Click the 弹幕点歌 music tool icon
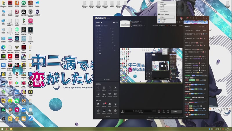Viewport: 232px width, 131px height. click(115, 94)
